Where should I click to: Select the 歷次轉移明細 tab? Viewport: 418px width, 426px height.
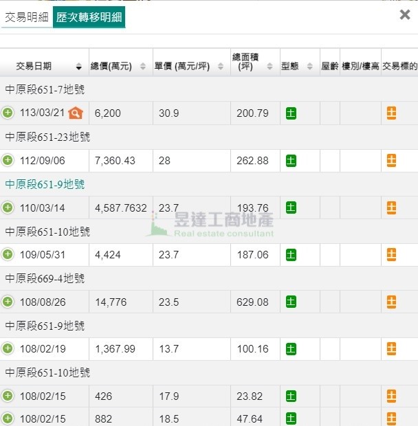click(x=89, y=17)
